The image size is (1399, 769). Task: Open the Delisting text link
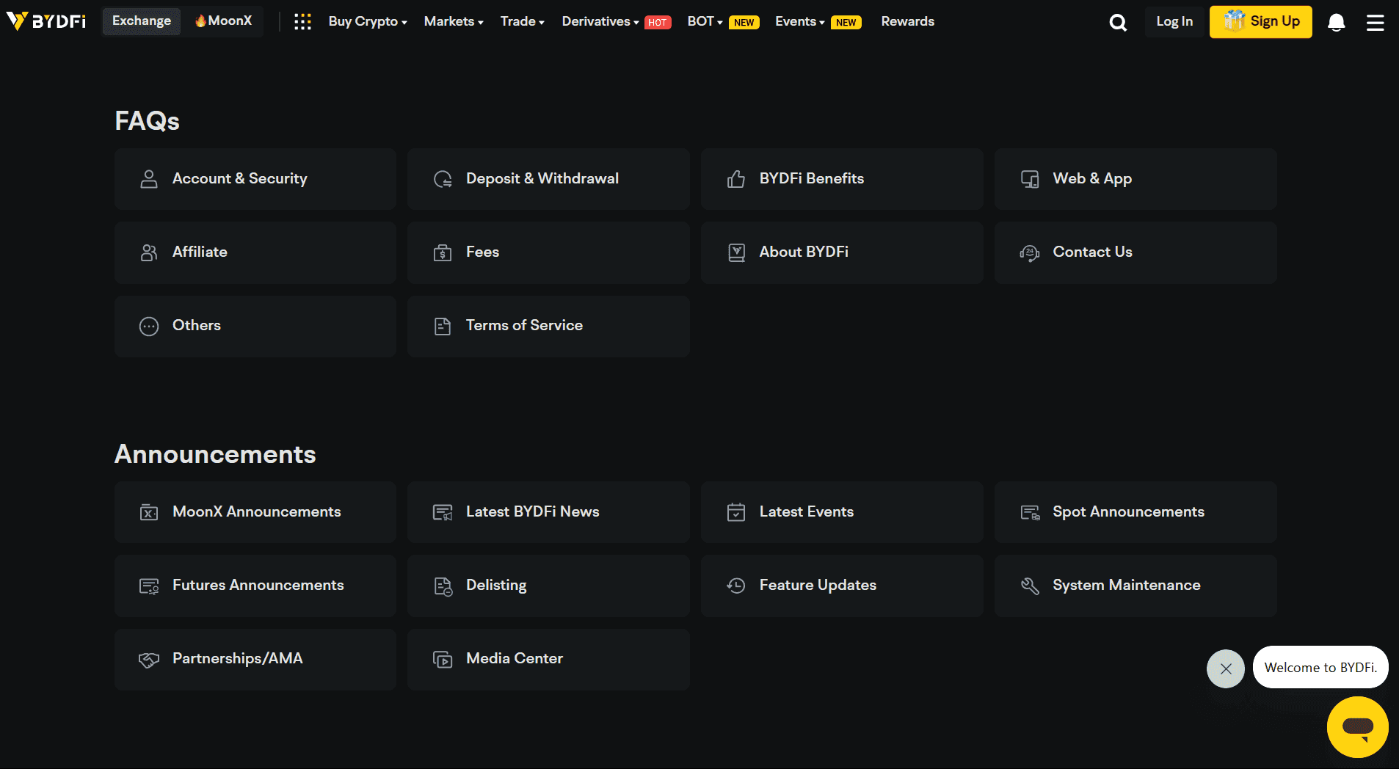click(x=496, y=585)
